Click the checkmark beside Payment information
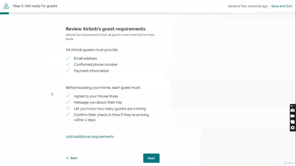This screenshot has height=166, width=296. pyautogui.click(x=68, y=70)
